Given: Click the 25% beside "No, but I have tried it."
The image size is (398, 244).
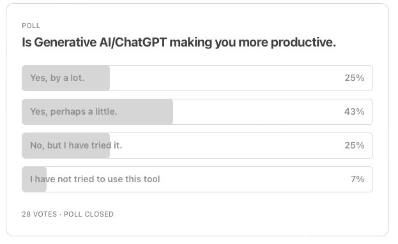Looking at the screenshot, I should 355,145.
